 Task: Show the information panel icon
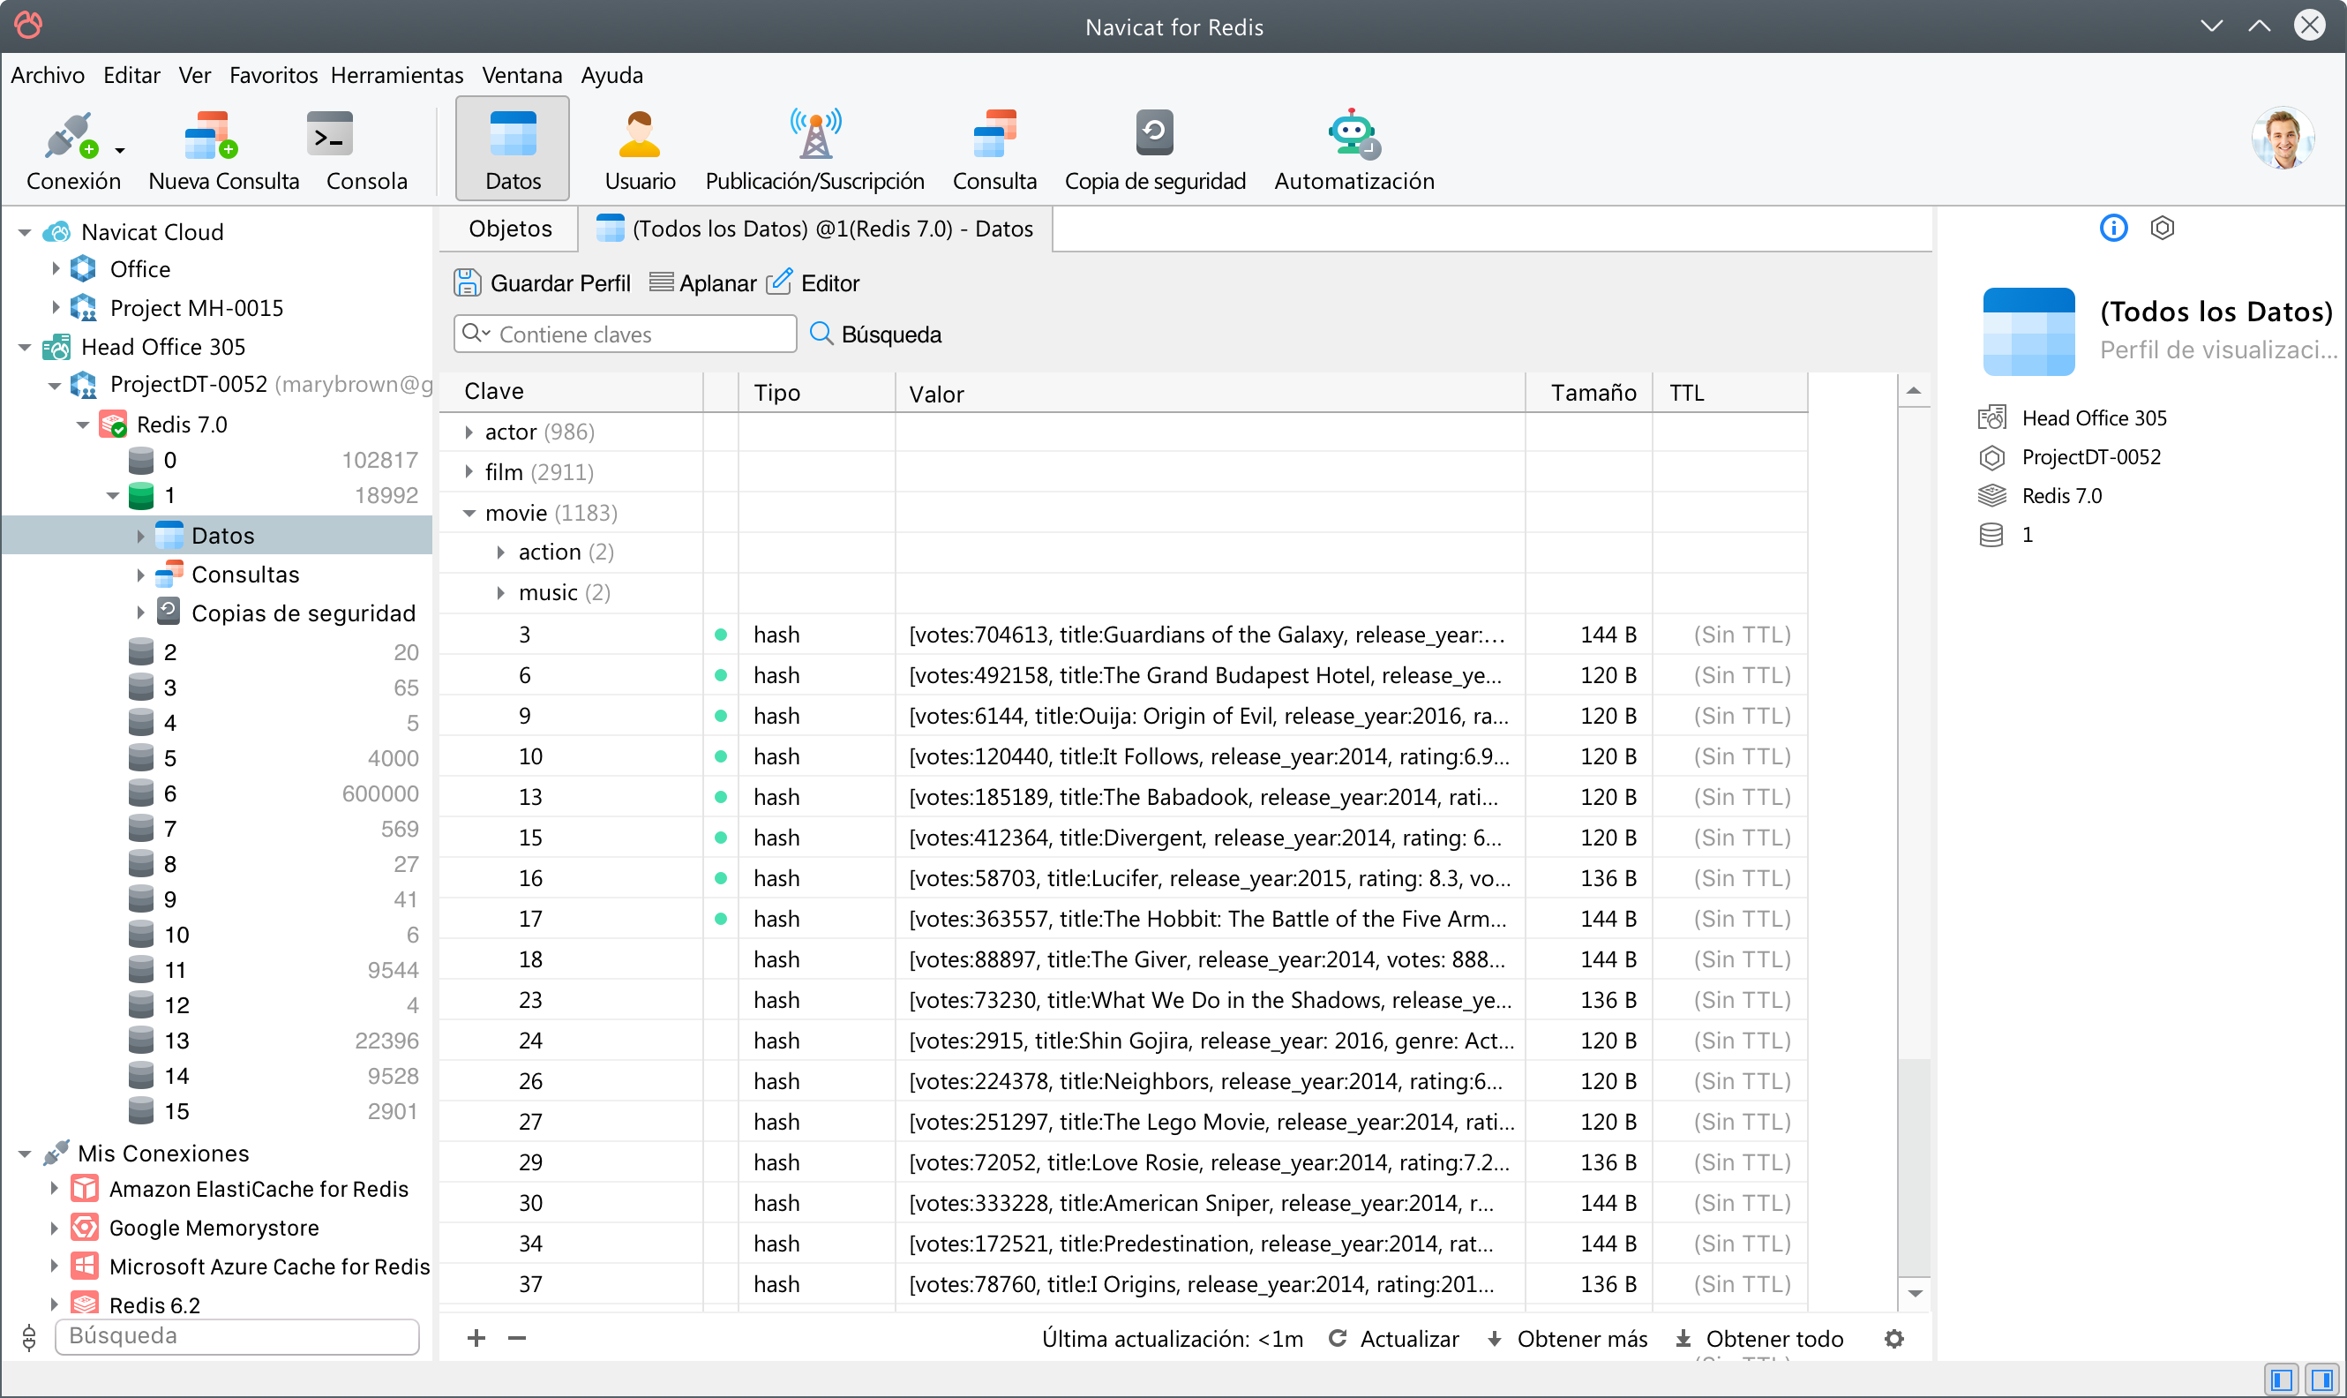(x=2112, y=228)
